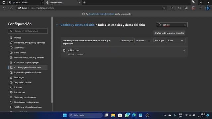212x119 pixels.
Task: Click the document icon beside roblox.com
Action: (x=64, y=50)
